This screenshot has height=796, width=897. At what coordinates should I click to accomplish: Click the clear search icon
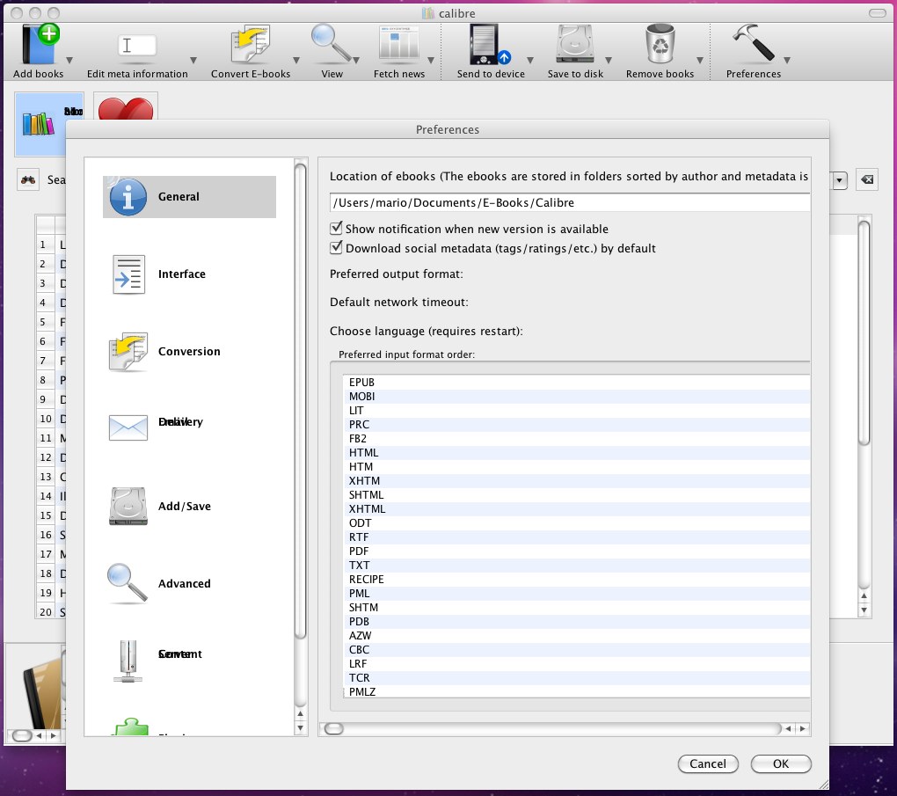point(867,179)
